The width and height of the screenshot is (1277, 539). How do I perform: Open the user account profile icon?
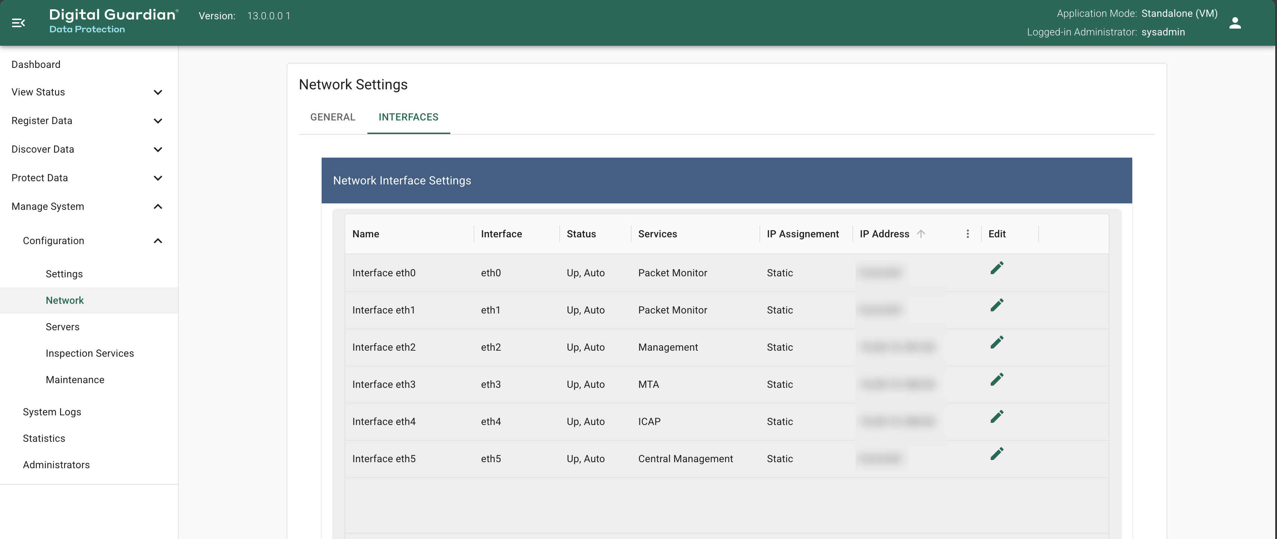coord(1234,23)
